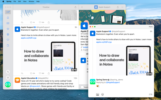Open the Window menu
This screenshot has width=161, height=100.
(31, 1)
